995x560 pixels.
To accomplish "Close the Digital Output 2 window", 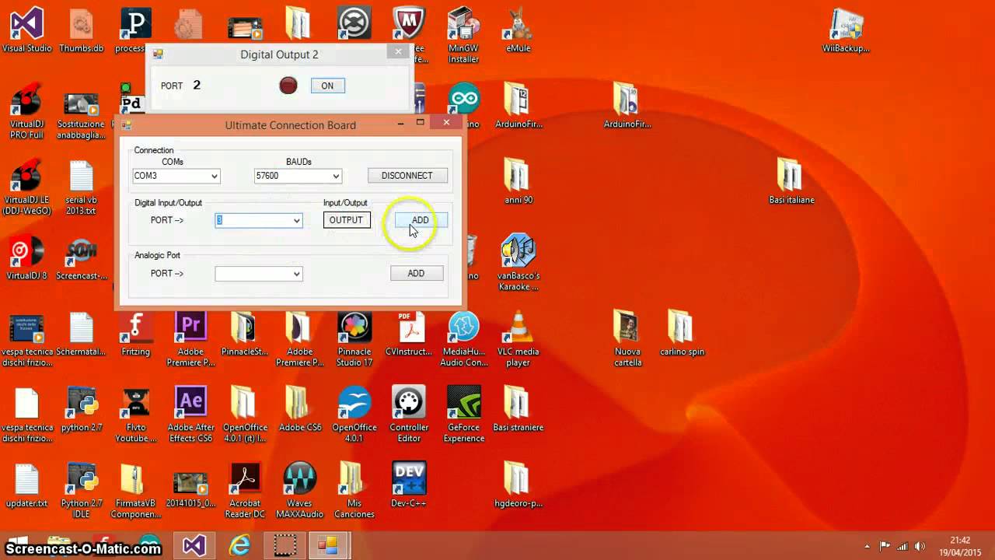I will coord(398,52).
